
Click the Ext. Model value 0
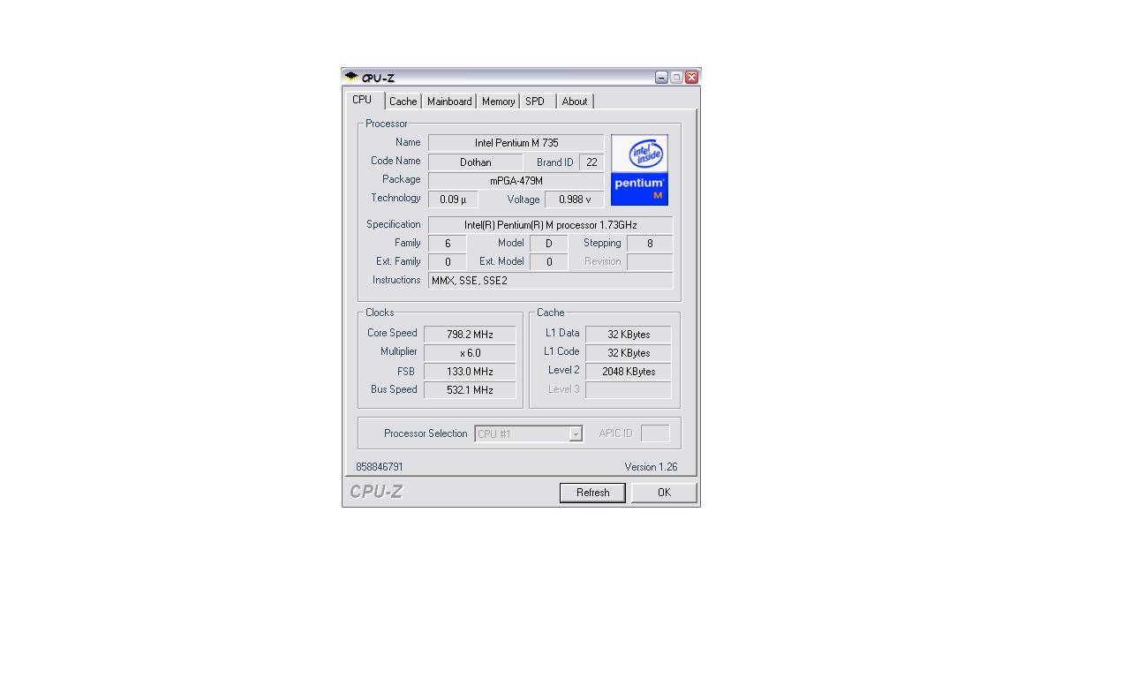click(548, 262)
